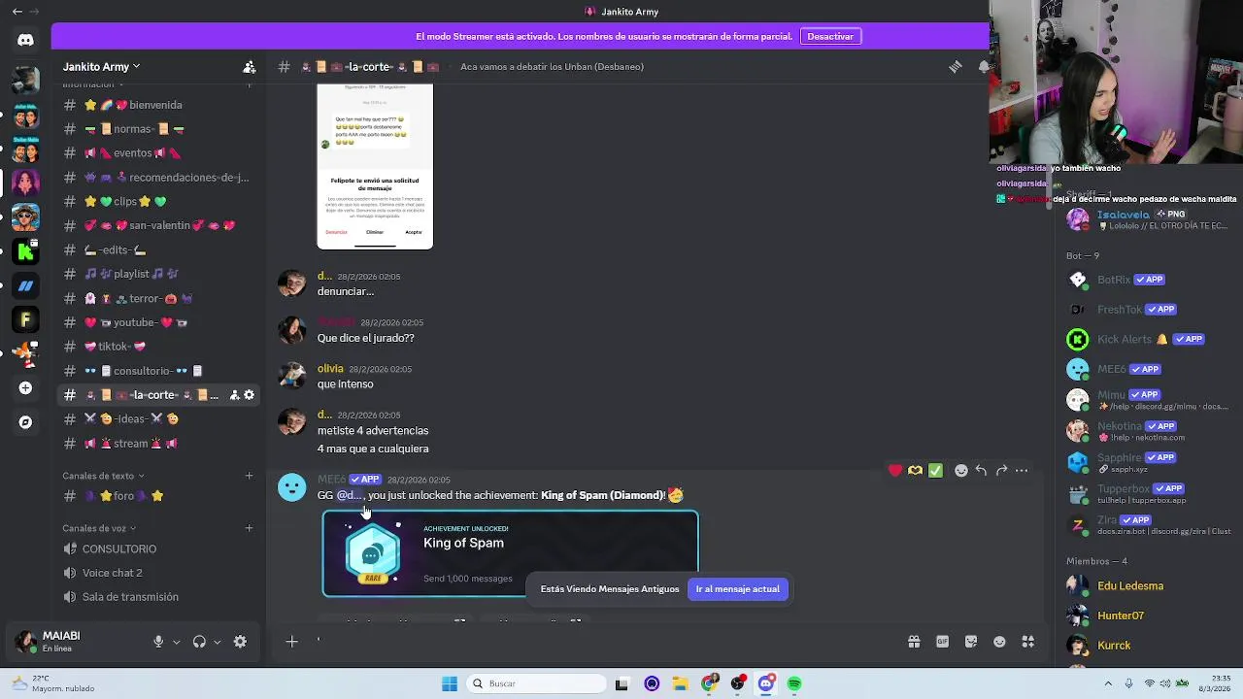This screenshot has height=699, width=1243.
Task: Toggle microphone mute
Action: [158, 642]
